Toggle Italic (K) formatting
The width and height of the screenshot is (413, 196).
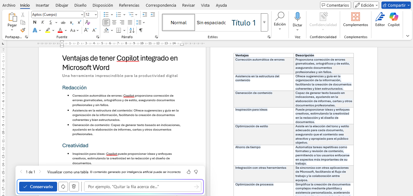pos(43,22)
